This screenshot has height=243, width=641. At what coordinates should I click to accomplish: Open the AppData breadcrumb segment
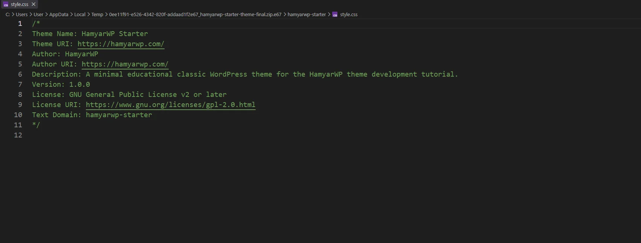tap(59, 14)
